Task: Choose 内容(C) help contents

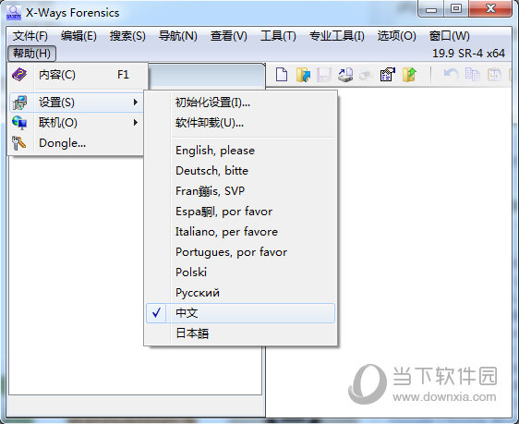Action: (x=78, y=75)
